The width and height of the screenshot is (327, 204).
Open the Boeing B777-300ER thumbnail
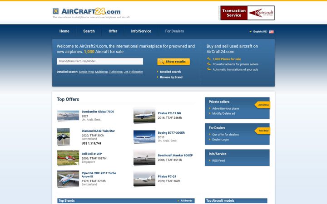144,136
